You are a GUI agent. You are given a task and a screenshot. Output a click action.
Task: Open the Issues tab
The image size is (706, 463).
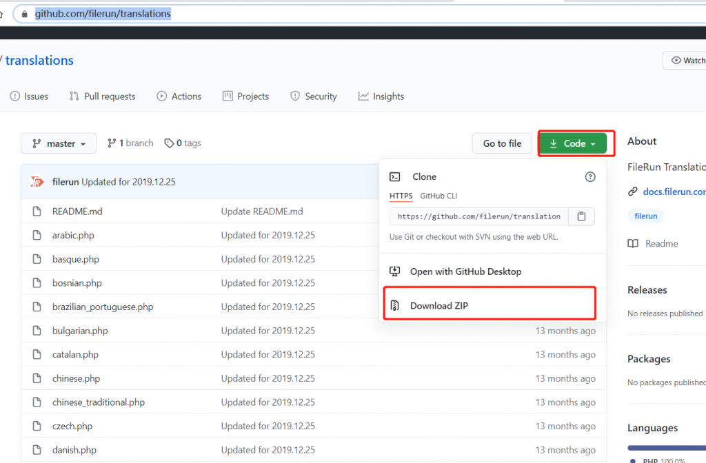[29, 96]
